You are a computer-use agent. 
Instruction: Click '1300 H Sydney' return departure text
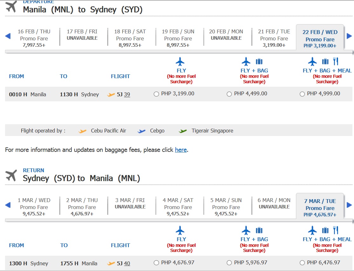(29, 263)
